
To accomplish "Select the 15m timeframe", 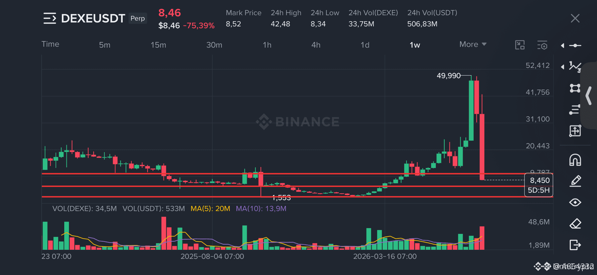I will (158, 45).
